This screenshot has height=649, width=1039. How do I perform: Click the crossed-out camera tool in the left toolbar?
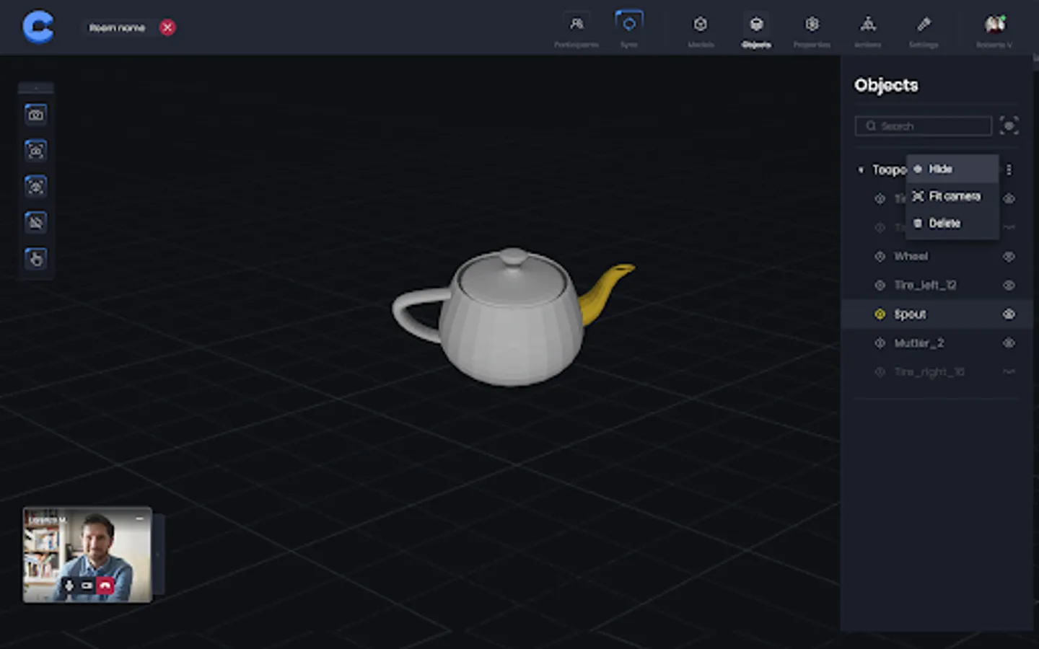[35, 222]
